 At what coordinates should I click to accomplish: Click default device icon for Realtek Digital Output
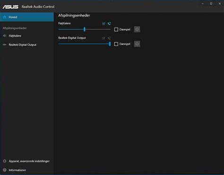click(103, 38)
